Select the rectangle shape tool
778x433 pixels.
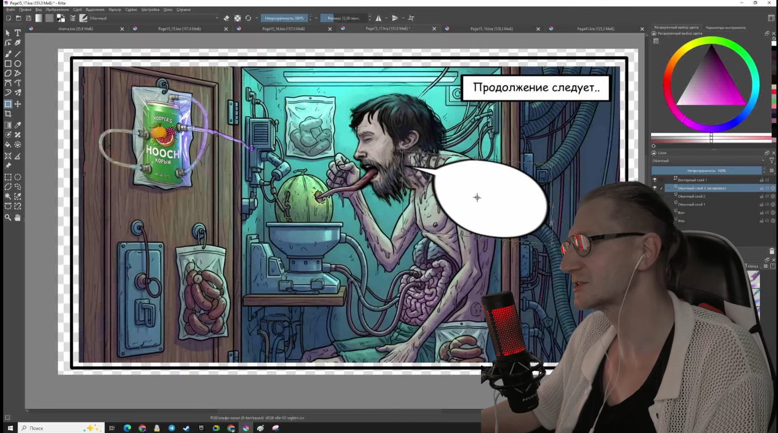[8, 64]
